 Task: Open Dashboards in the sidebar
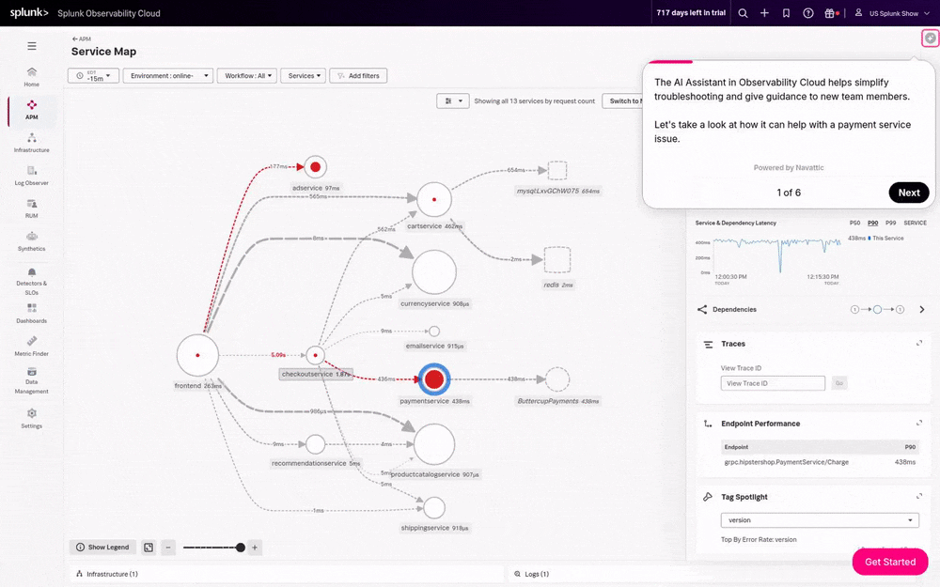[x=32, y=314]
